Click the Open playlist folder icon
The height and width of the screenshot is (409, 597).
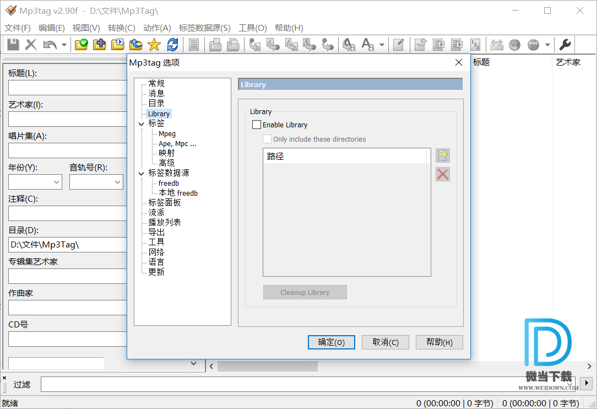pos(118,45)
